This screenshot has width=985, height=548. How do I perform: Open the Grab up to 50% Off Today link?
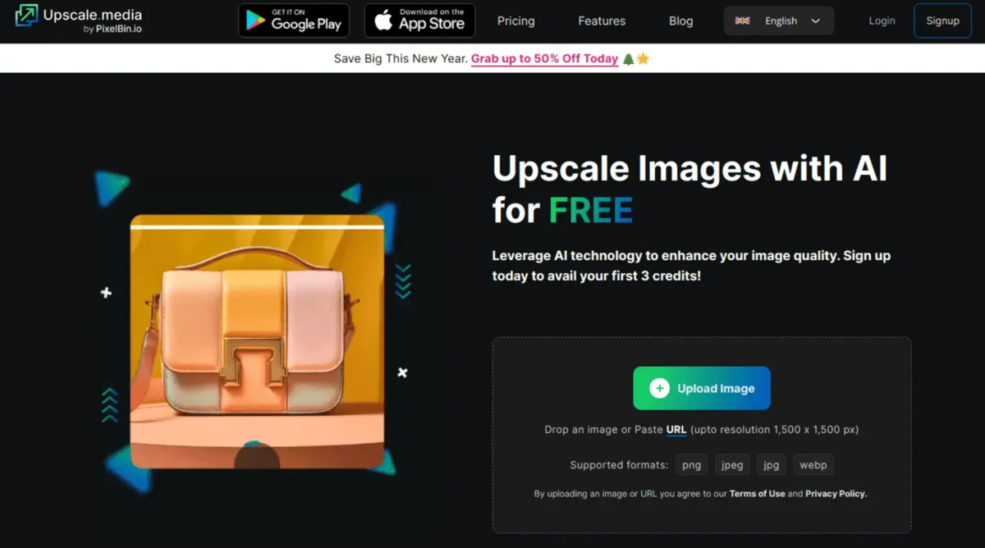click(x=544, y=59)
